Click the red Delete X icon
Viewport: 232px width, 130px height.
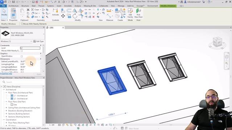(94, 17)
